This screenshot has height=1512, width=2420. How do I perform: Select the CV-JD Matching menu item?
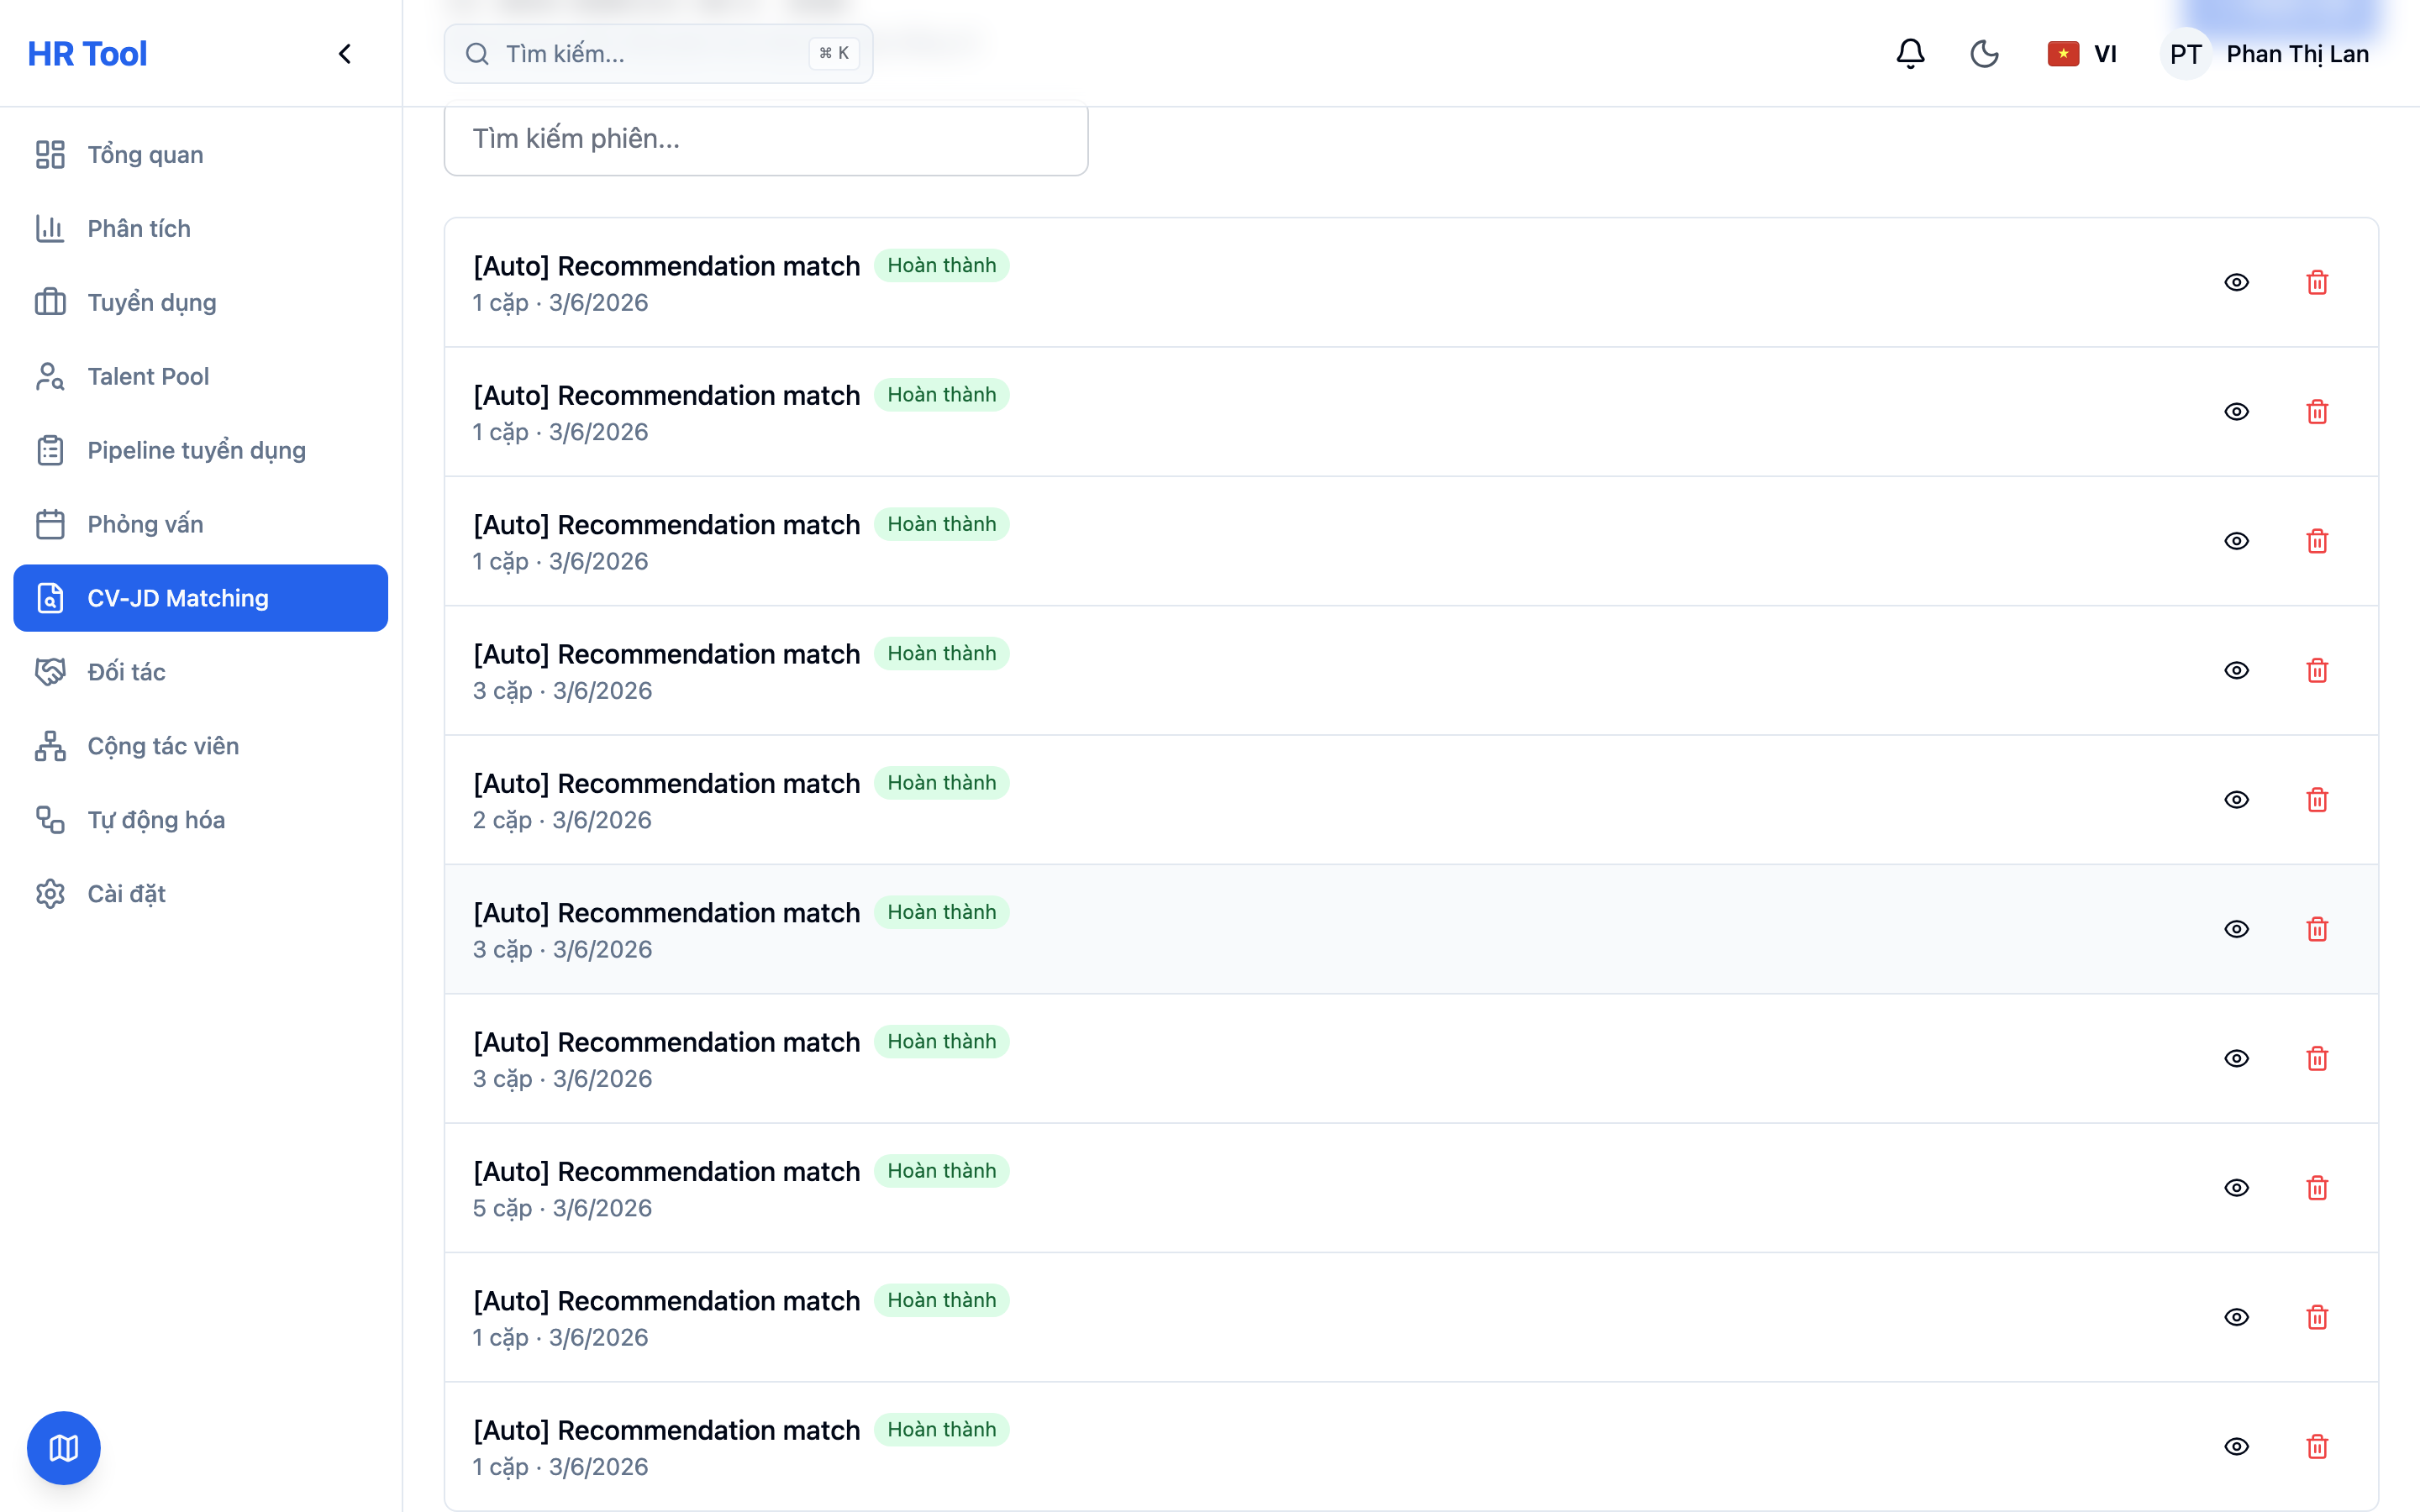pyautogui.click(x=200, y=598)
